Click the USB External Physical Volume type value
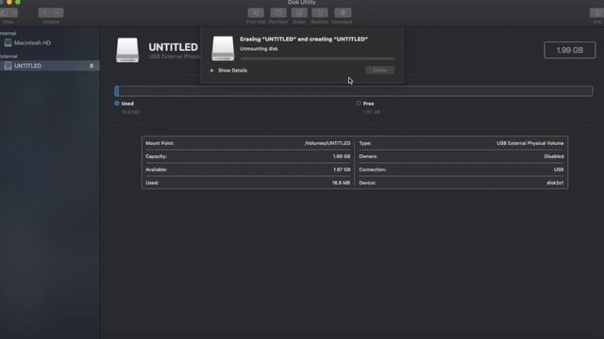604x339 pixels. click(530, 143)
